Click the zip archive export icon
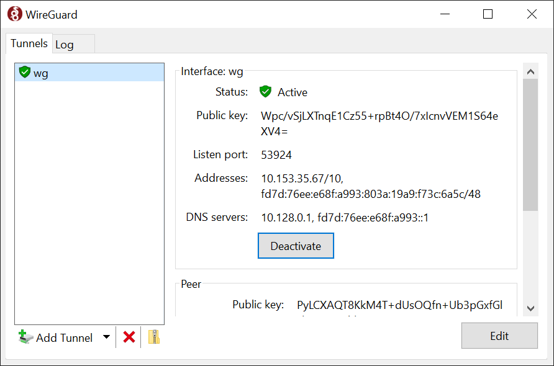Image resolution: width=554 pixels, height=366 pixels. point(153,337)
